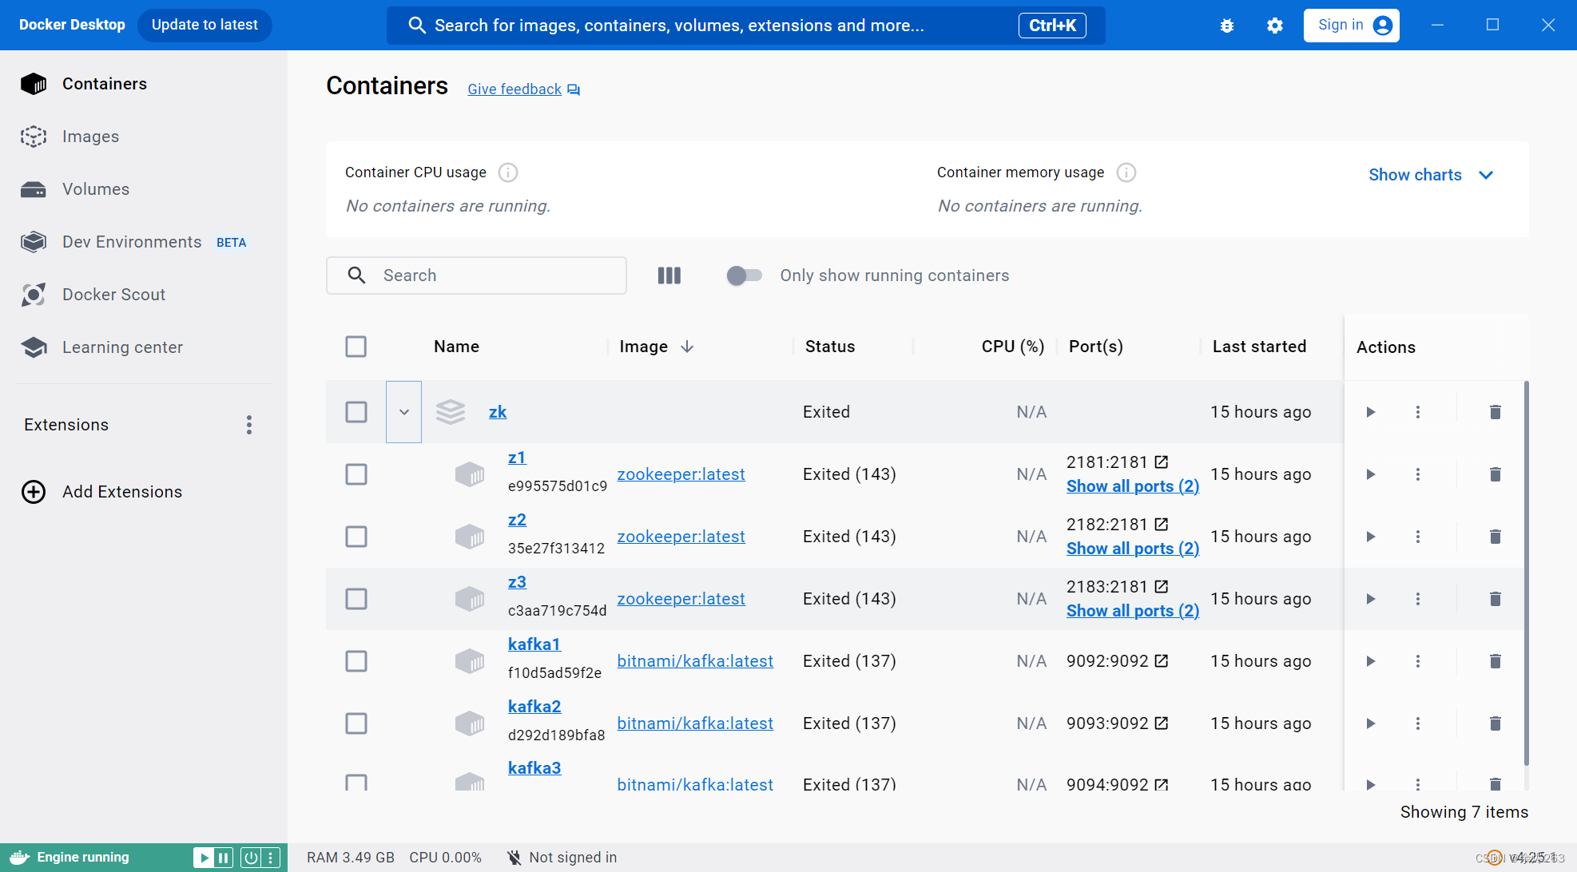This screenshot has width=1577, height=872.
Task: Check the select-all containers checkbox
Action: tap(356, 346)
